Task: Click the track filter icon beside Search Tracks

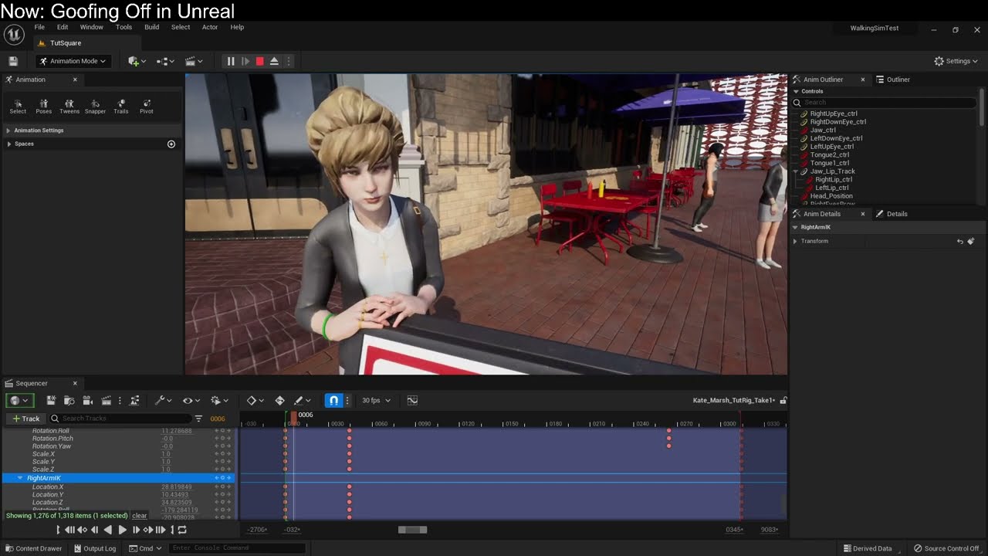Action: pyautogui.click(x=198, y=419)
